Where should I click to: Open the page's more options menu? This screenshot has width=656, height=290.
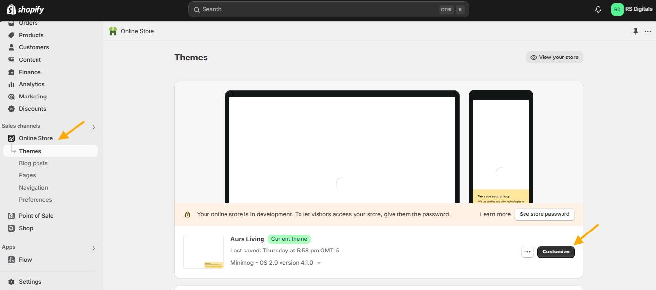[x=648, y=31]
